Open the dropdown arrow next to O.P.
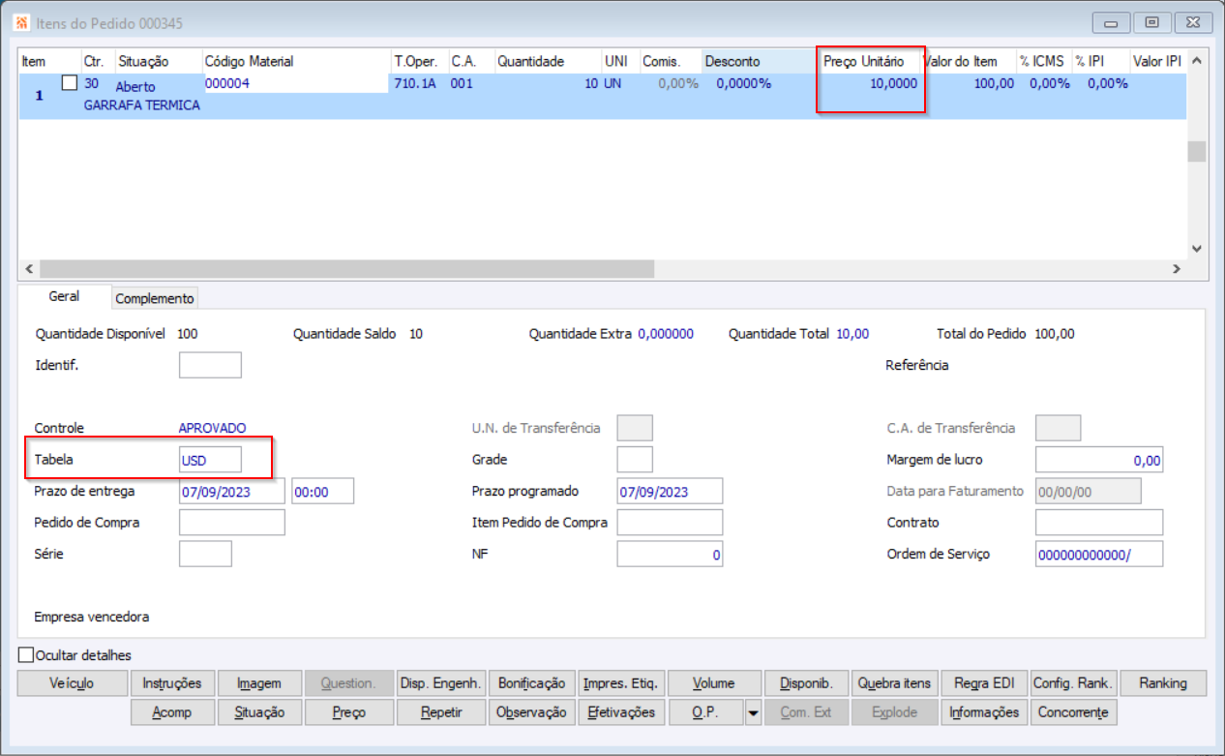 coord(753,712)
